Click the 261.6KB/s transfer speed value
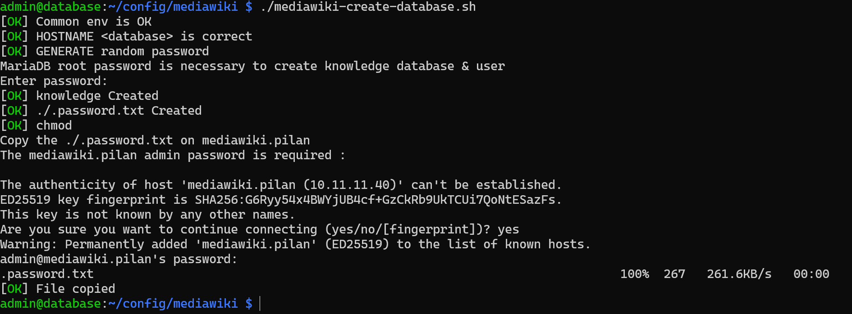The width and height of the screenshot is (852, 314). pos(739,274)
